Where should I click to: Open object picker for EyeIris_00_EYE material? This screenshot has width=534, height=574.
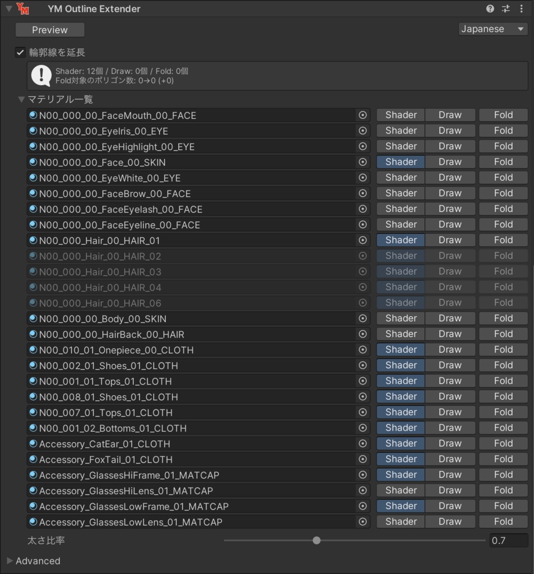pyautogui.click(x=363, y=131)
